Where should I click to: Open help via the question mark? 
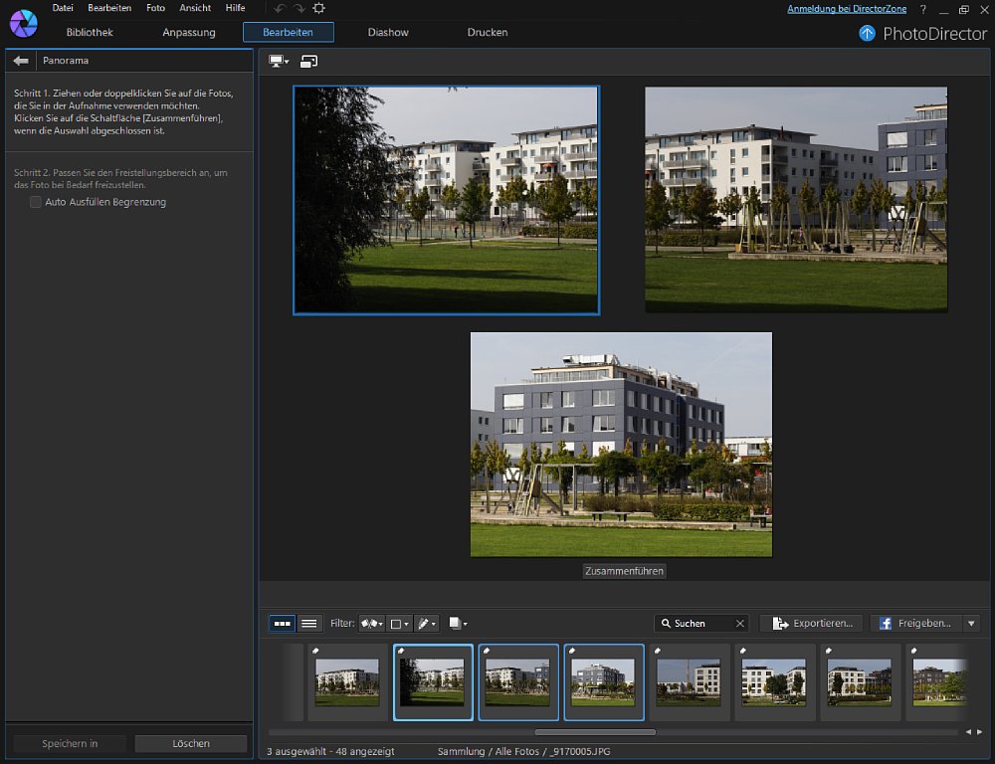point(923,9)
